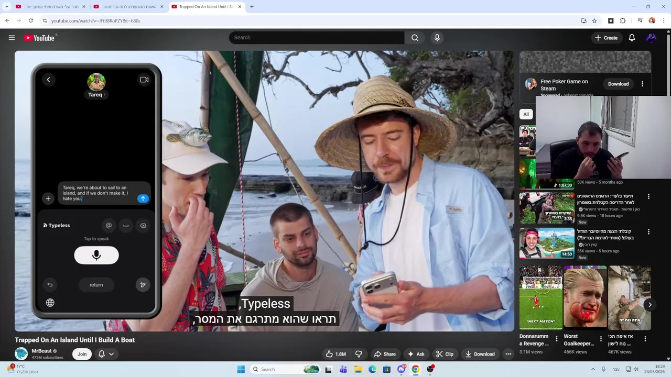
Task: Open File Explorer from the taskbar
Action: 358,369
